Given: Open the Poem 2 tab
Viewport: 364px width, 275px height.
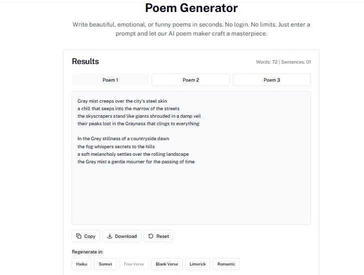Looking at the screenshot, I should coord(191,80).
